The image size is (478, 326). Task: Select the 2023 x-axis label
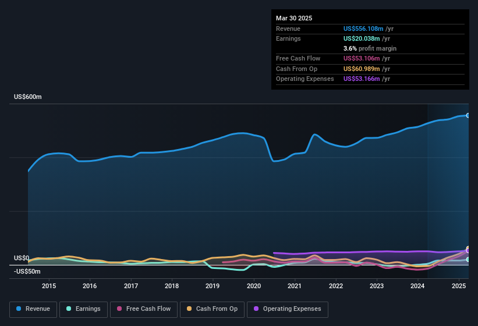[x=377, y=286]
